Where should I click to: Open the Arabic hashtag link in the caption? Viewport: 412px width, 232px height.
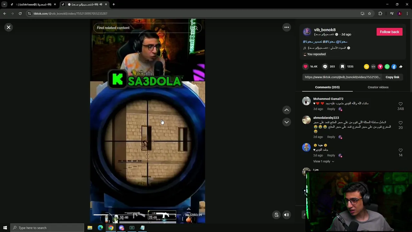pos(313,42)
